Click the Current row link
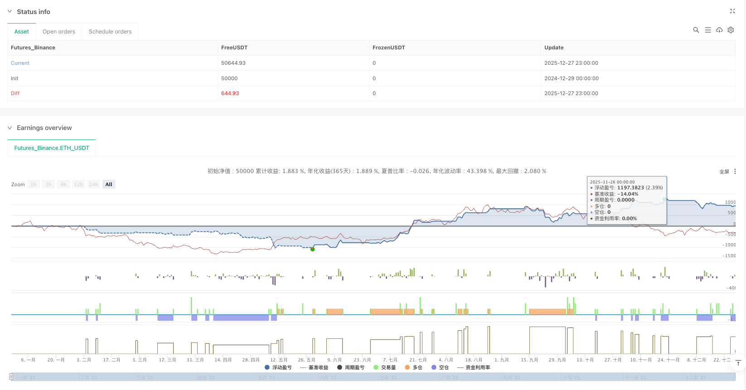 click(x=20, y=63)
